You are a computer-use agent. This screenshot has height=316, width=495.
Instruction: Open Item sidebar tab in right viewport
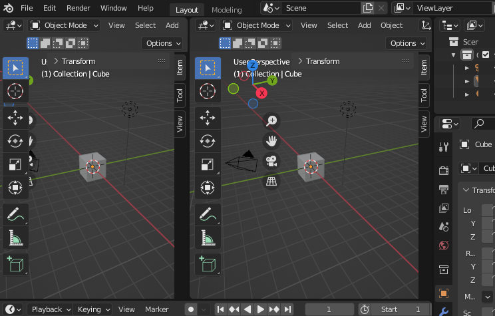pyautogui.click(x=424, y=67)
